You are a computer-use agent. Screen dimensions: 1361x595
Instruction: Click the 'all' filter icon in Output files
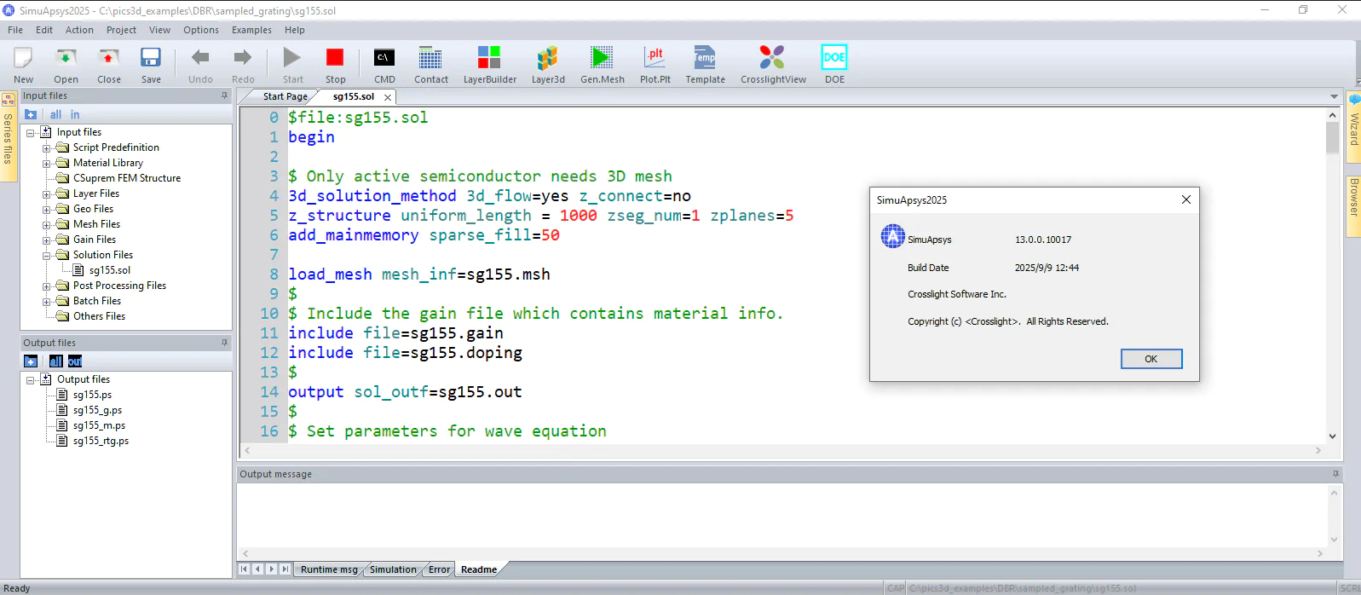(55, 361)
